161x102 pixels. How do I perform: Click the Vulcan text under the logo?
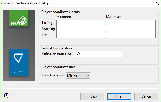[x=19, y=72]
